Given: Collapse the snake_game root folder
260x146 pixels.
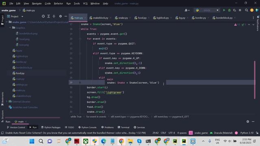Looking at the screenshot, I should (x=7, y=22).
